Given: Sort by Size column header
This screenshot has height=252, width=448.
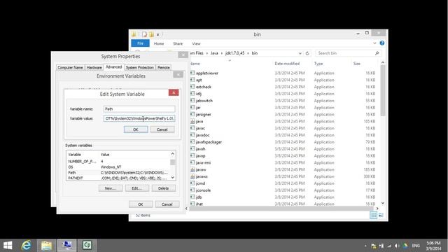Looking at the screenshot, I should (356, 64).
